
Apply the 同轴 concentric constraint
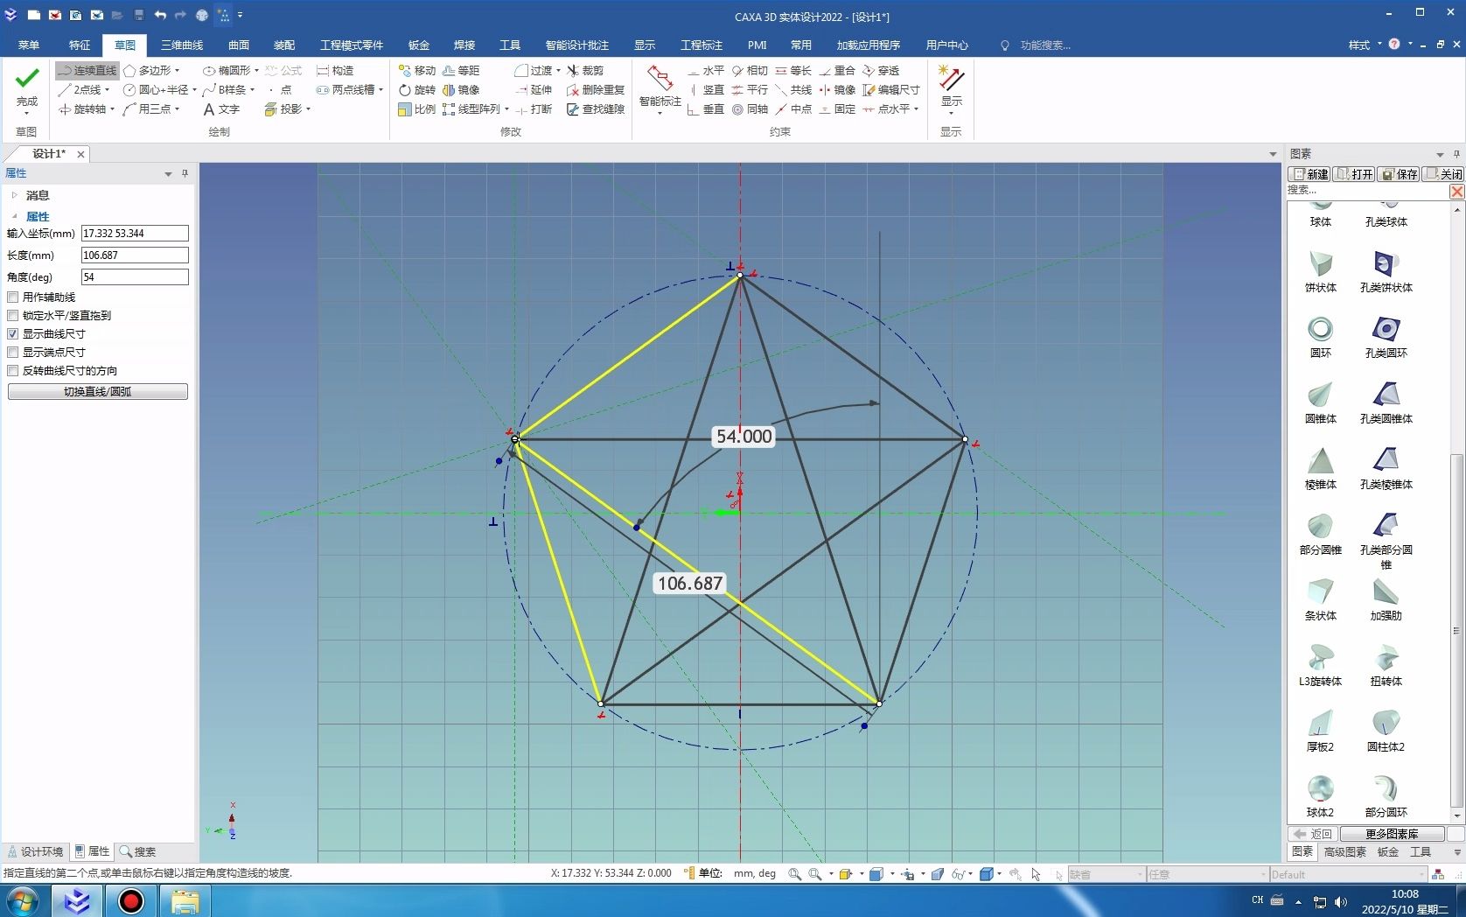point(750,108)
